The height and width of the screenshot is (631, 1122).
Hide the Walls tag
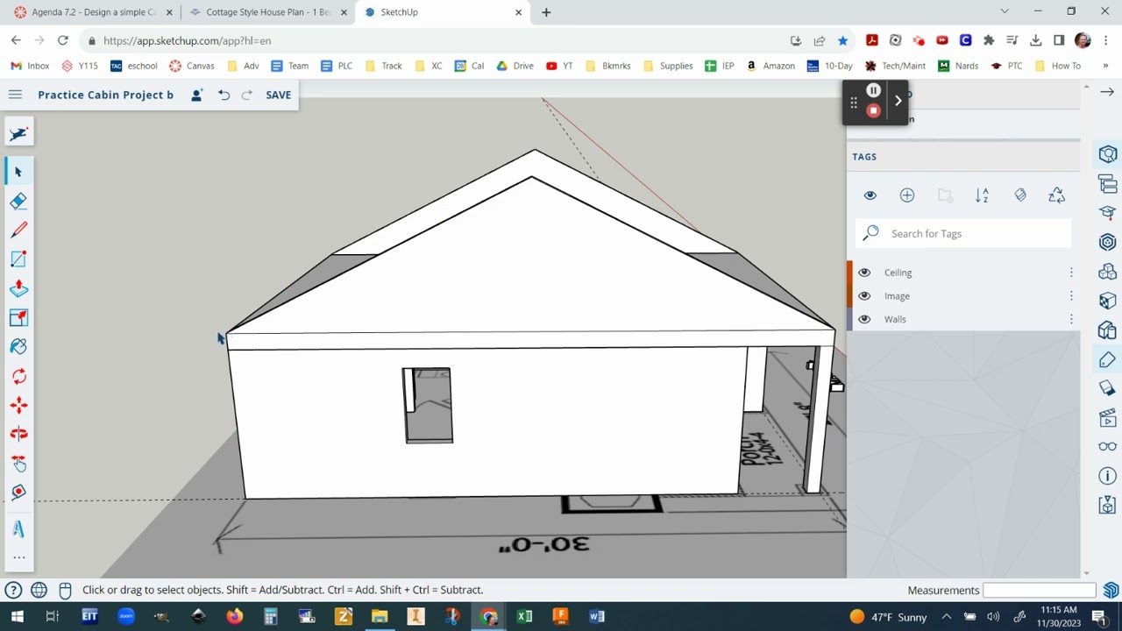(x=864, y=319)
